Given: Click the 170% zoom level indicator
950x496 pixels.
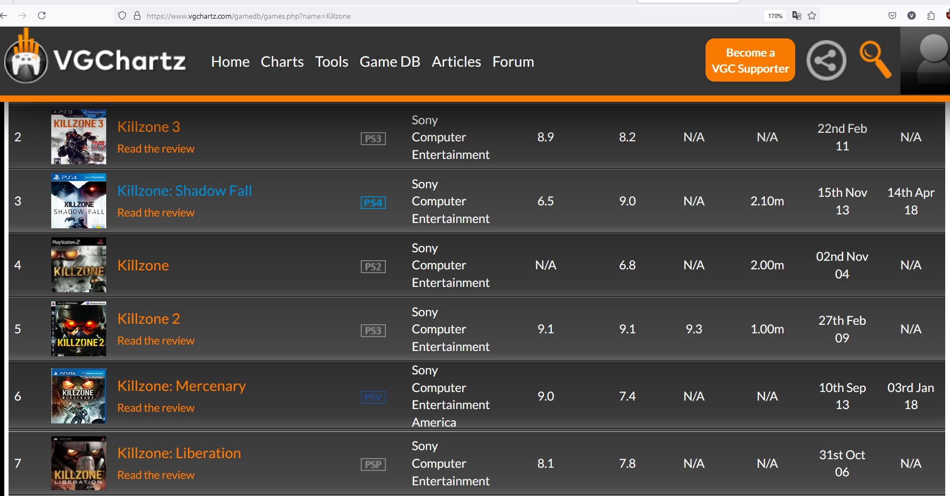Looking at the screenshot, I should coord(775,16).
